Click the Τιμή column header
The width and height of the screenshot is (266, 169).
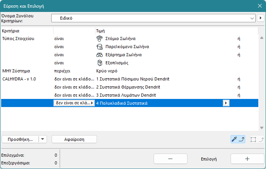coord(100,31)
